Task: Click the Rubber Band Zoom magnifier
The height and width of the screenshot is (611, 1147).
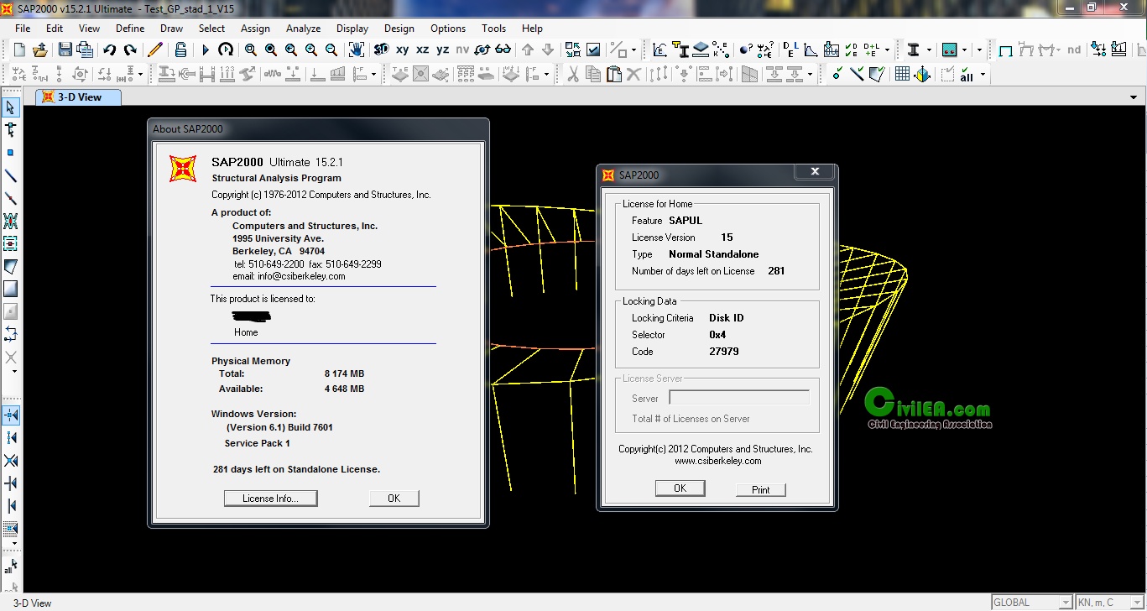Action: (x=251, y=50)
